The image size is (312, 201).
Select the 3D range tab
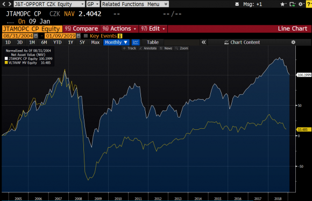pos(20,42)
